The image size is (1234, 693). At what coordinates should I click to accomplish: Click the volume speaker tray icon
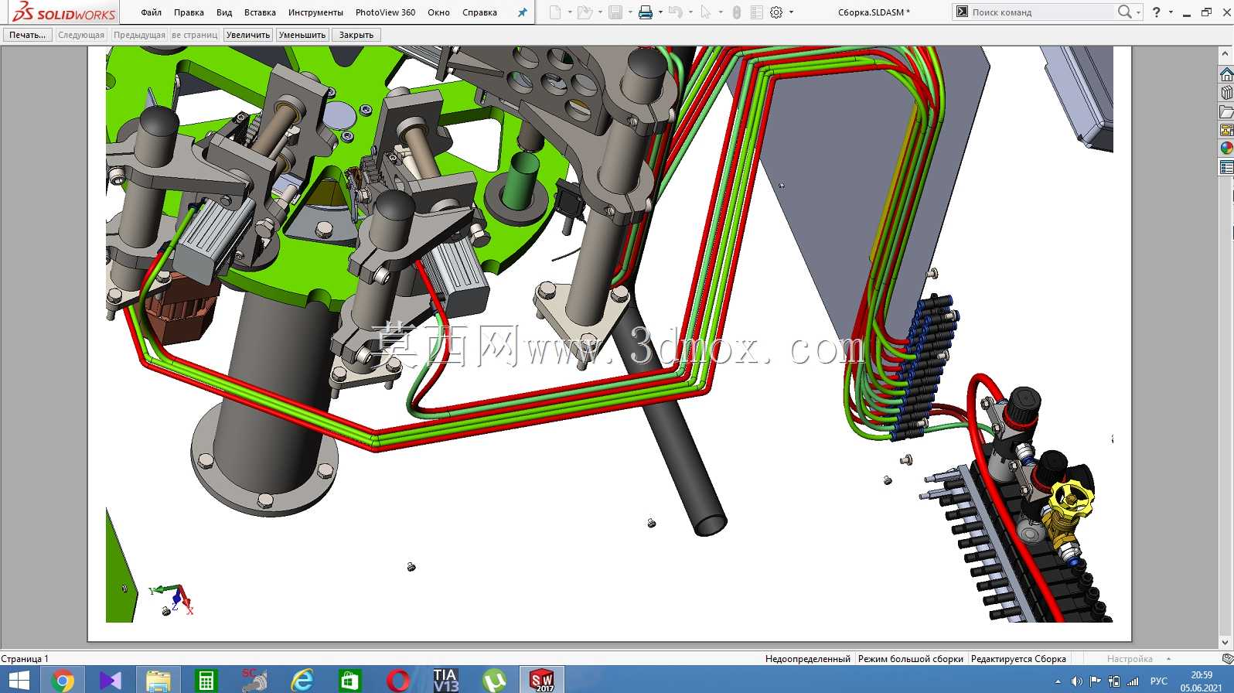point(1076,681)
